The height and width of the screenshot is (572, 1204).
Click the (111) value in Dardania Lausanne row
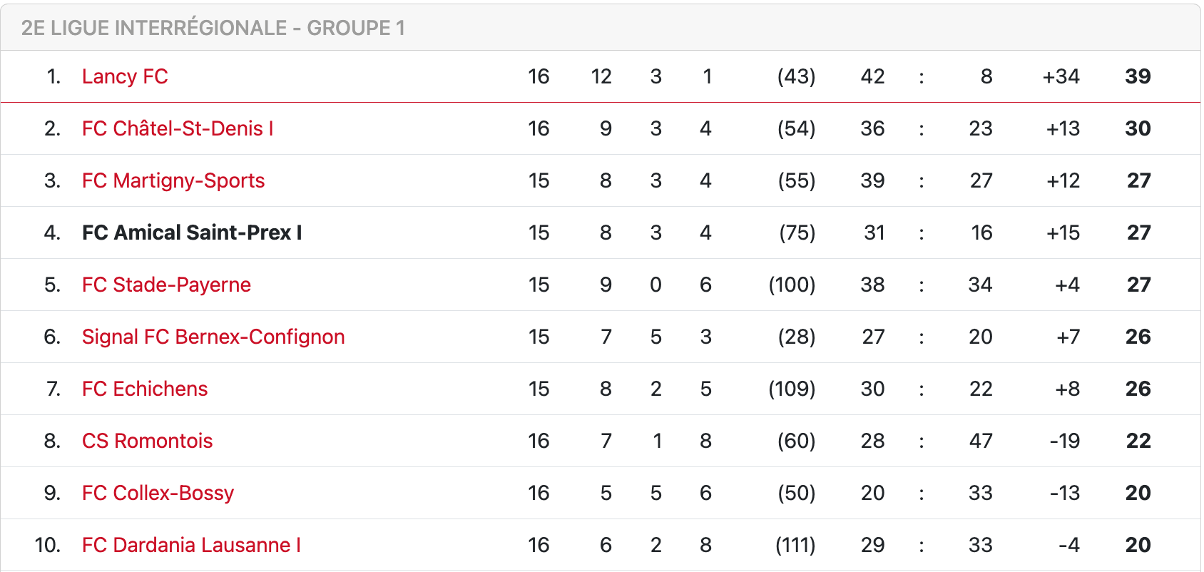[795, 545]
